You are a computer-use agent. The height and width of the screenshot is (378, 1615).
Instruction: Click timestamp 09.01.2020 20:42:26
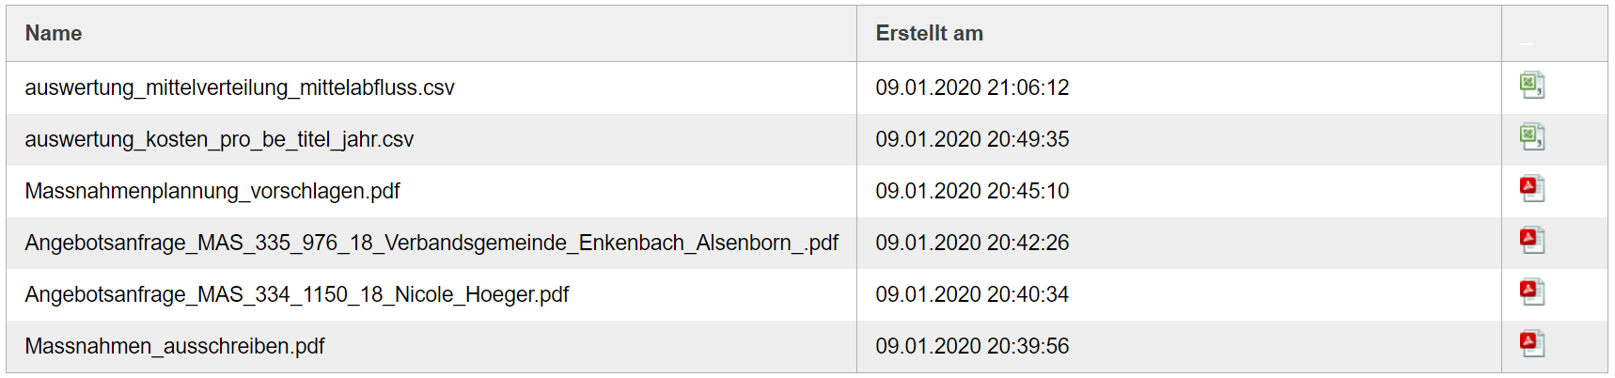(x=972, y=244)
